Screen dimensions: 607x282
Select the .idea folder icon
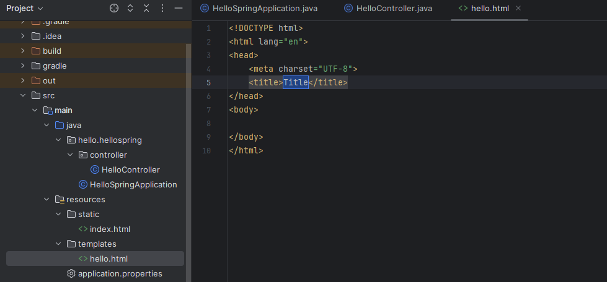click(36, 36)
